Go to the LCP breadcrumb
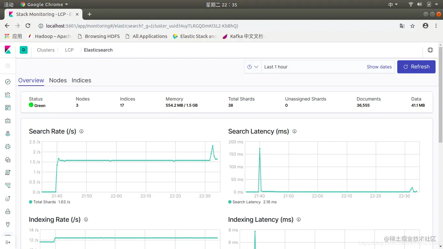The width and height of the screenshot is (443, 249). (69, 50)
